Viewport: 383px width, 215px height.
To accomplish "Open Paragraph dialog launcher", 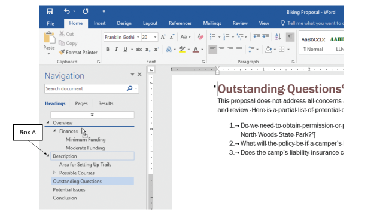I will [293, 62].
